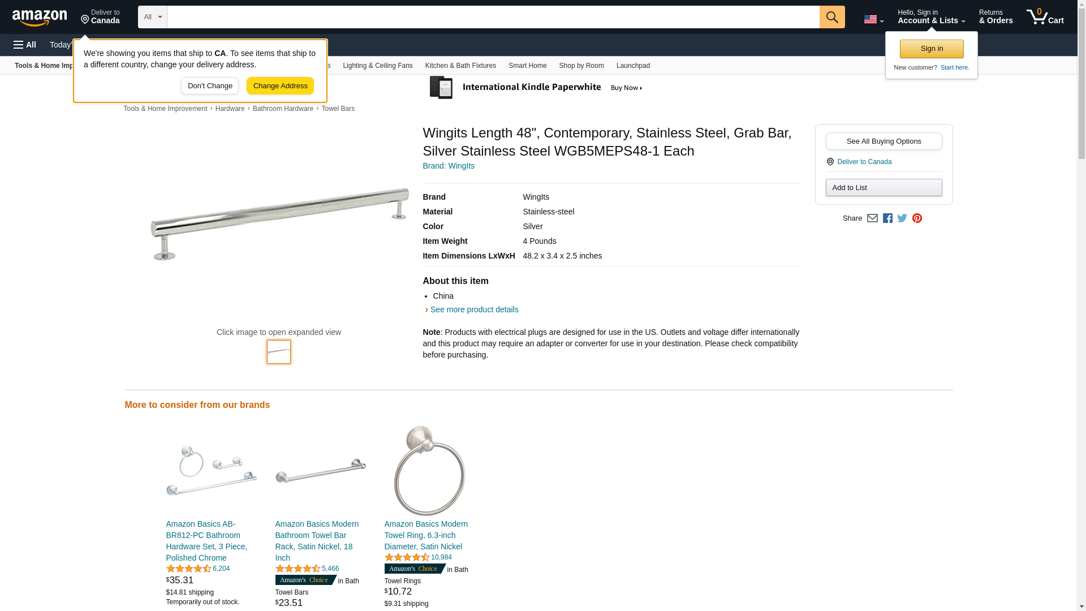Click the Amazon logo
This screenshot has height=611, width=1086.
pos(40,18)
